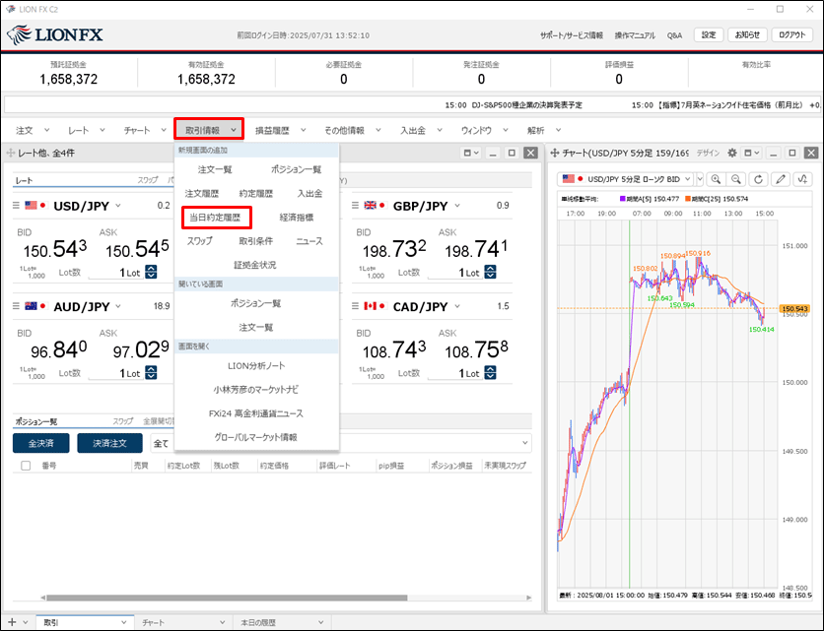This screenshot has width=824, height=631.
Task: Click the add indicator icon on chart toolbar
Action: click(x=803, y=179)
